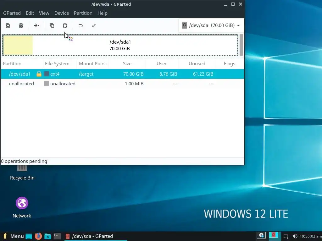Open the Device menu

[x=62, y=13]
